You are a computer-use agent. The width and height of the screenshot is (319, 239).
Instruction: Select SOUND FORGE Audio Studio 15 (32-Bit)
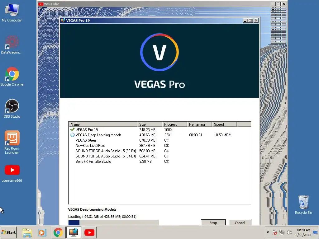point(160,151)
